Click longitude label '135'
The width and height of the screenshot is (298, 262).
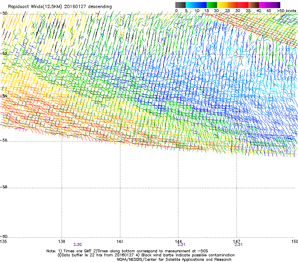pyautogui.click(x=3, y=241)
